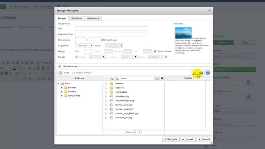The width and height of the screenshot is (265, 149).
Task: Click image file icon next to powered_by.png
Action: (111, 118)
